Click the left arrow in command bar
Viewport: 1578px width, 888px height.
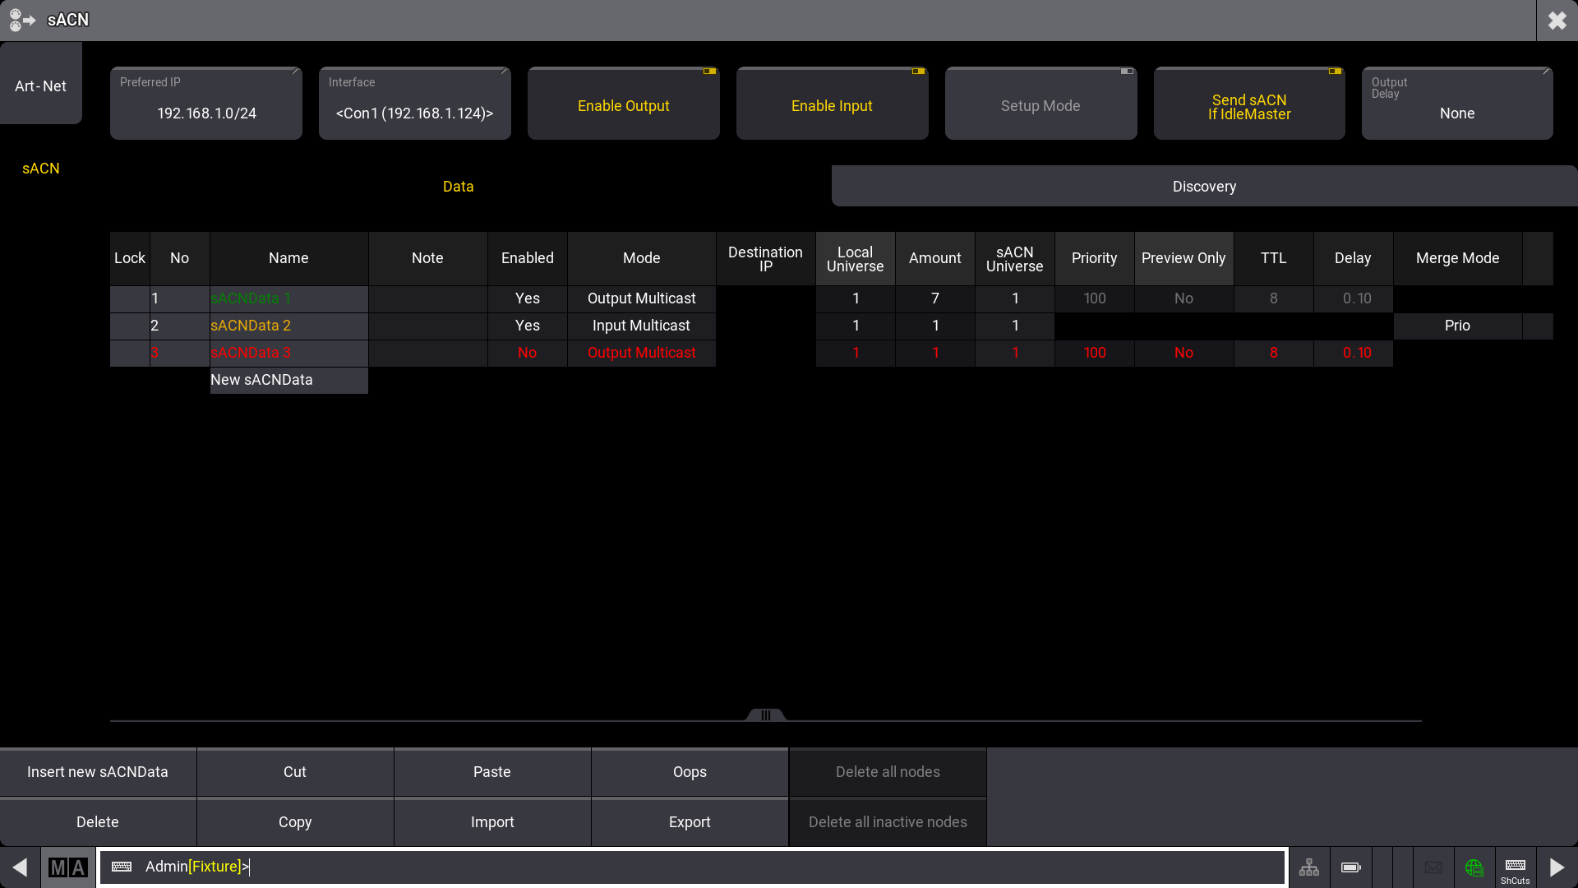20,867
